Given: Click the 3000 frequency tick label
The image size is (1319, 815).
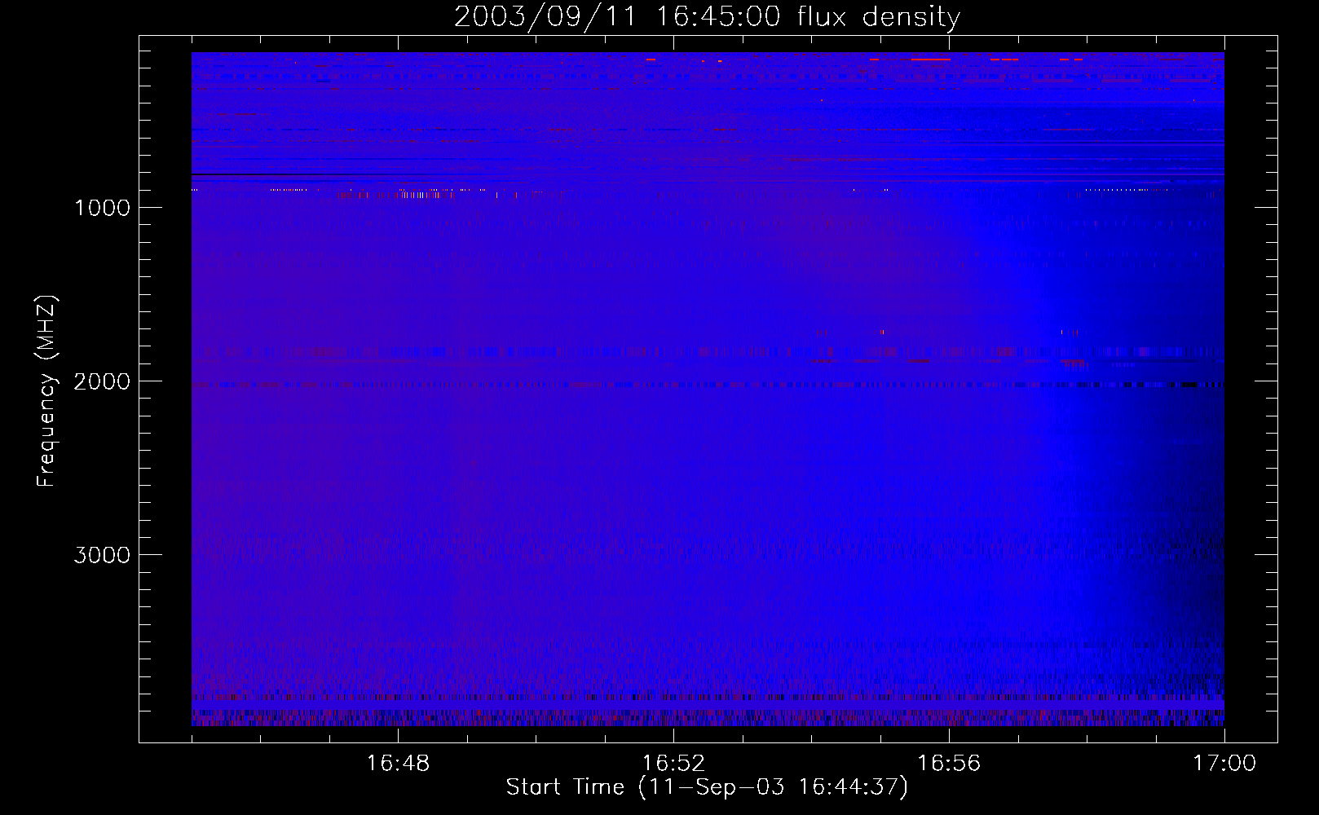Looking at the screenshot, I should pyautogui.click(x=102, y=555).
